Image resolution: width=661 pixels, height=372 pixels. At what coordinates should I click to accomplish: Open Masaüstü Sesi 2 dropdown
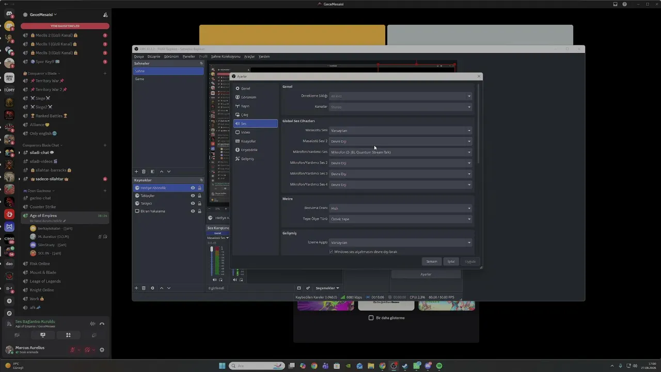[401, 141]
